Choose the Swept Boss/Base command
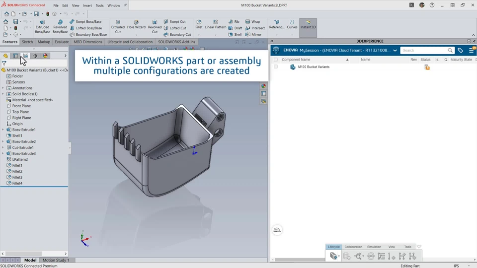The width and height of the screenshot is (477, 268). tap(85, 21)
